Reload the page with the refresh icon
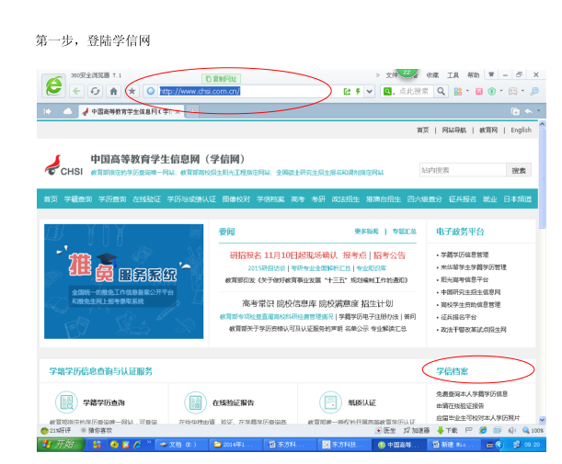The image size is (562, 464). click(97, 92)
